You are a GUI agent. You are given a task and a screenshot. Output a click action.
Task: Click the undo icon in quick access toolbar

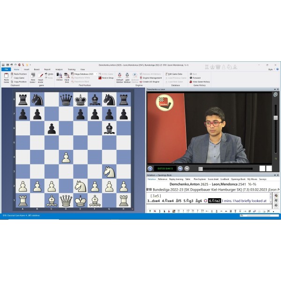pos(12,65)
